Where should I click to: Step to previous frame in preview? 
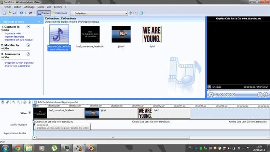(225, 95)
